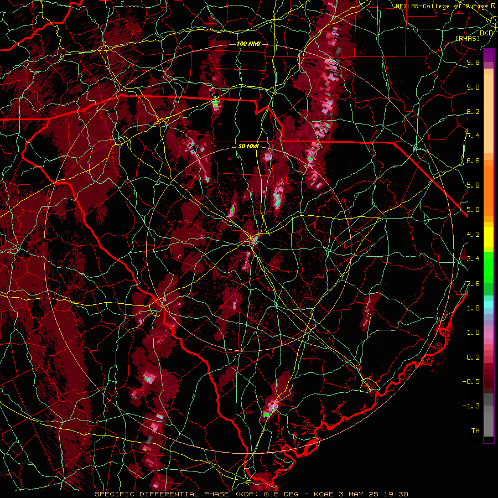Click the '8.2' value on the color scale
Screen dimensions: 498x498
pyautogui.click(x=473, y=111)
